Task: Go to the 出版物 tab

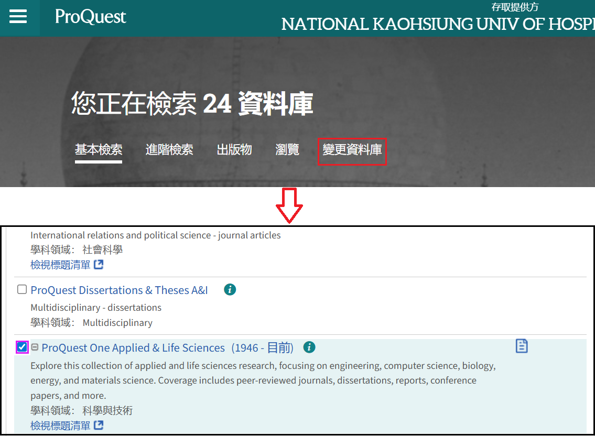Action: pyautogui.click(x=234, y=150)
